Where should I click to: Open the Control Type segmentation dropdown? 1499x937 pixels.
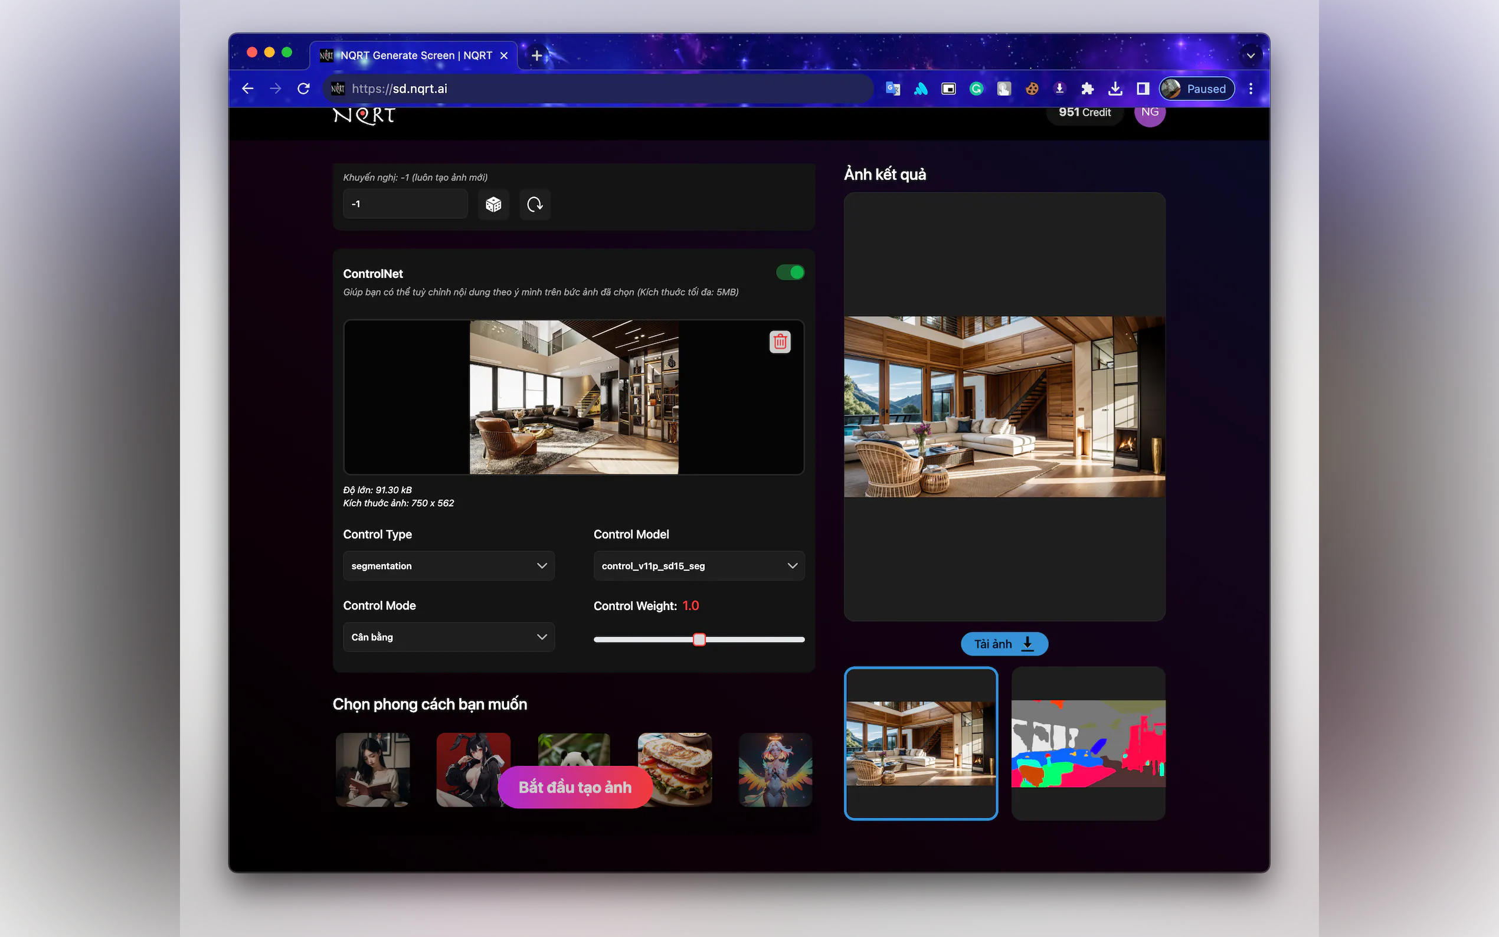pyautogui.click(x=449, y=566)
